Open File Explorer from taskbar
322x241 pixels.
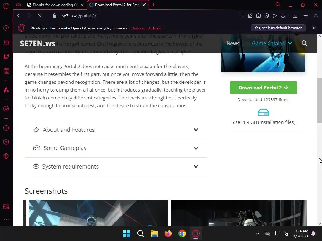[154, 233]
